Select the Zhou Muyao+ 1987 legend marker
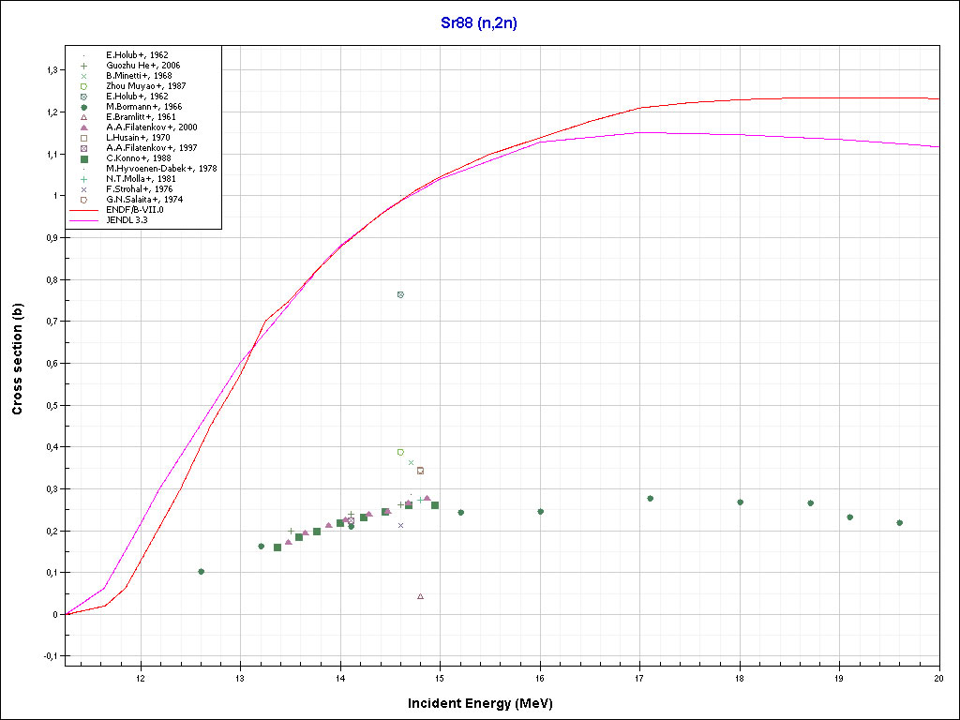Viewport: 960px width, 720px height. tap(83, 86)
